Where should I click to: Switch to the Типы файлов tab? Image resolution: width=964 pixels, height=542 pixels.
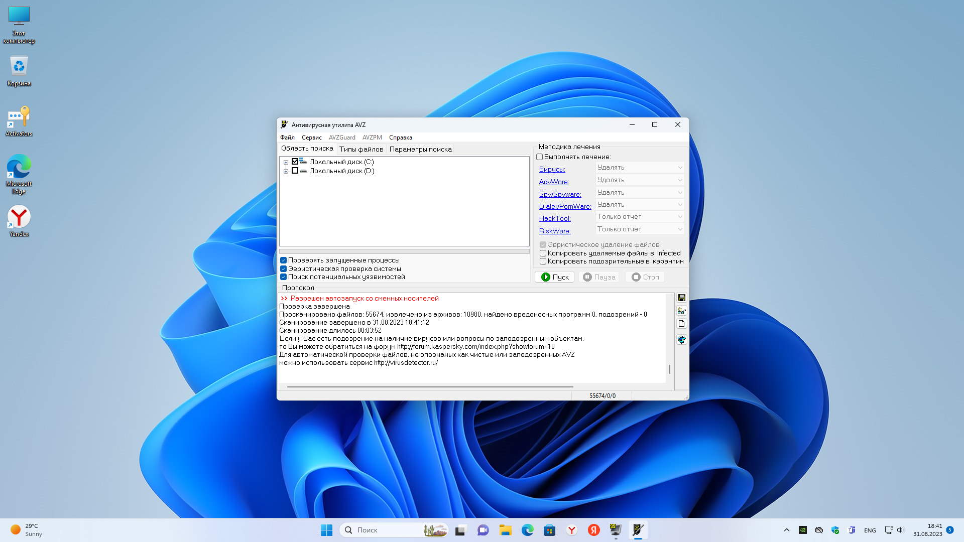pyautogui.click(x=361, y=149)
